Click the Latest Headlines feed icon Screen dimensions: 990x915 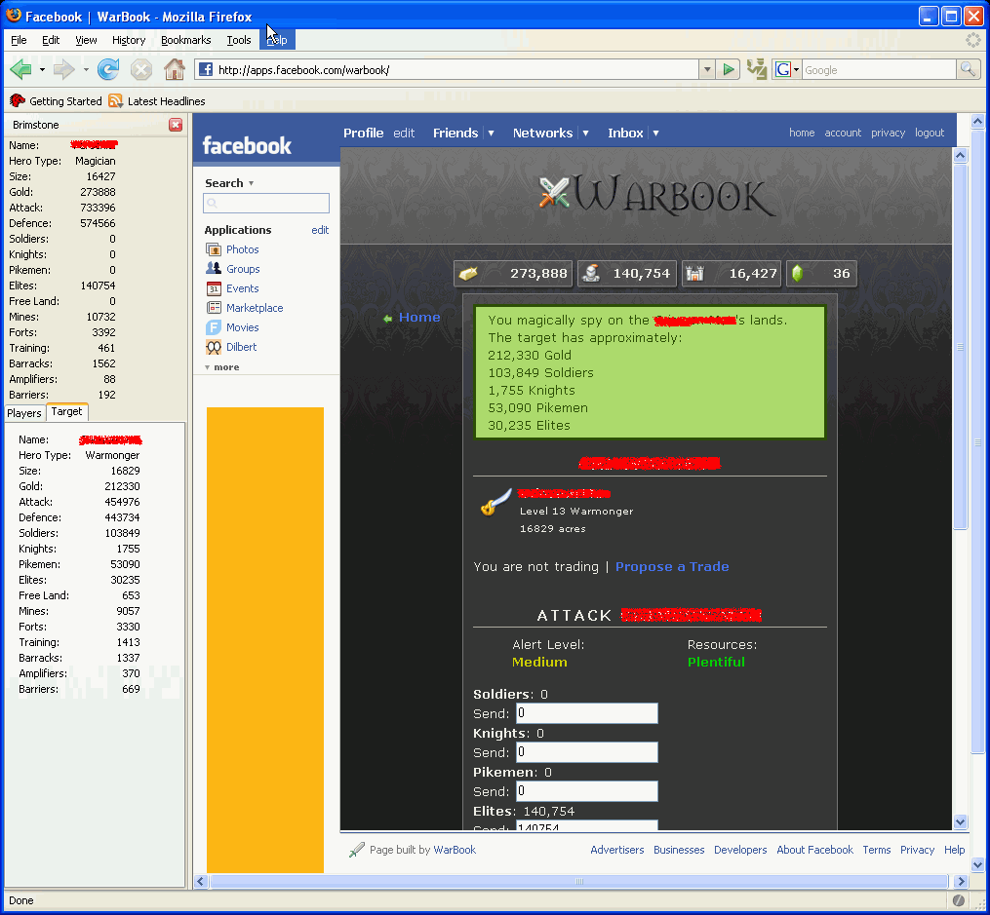click(115, 101)
